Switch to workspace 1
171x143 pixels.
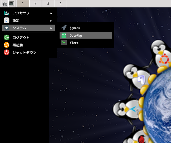23,3
